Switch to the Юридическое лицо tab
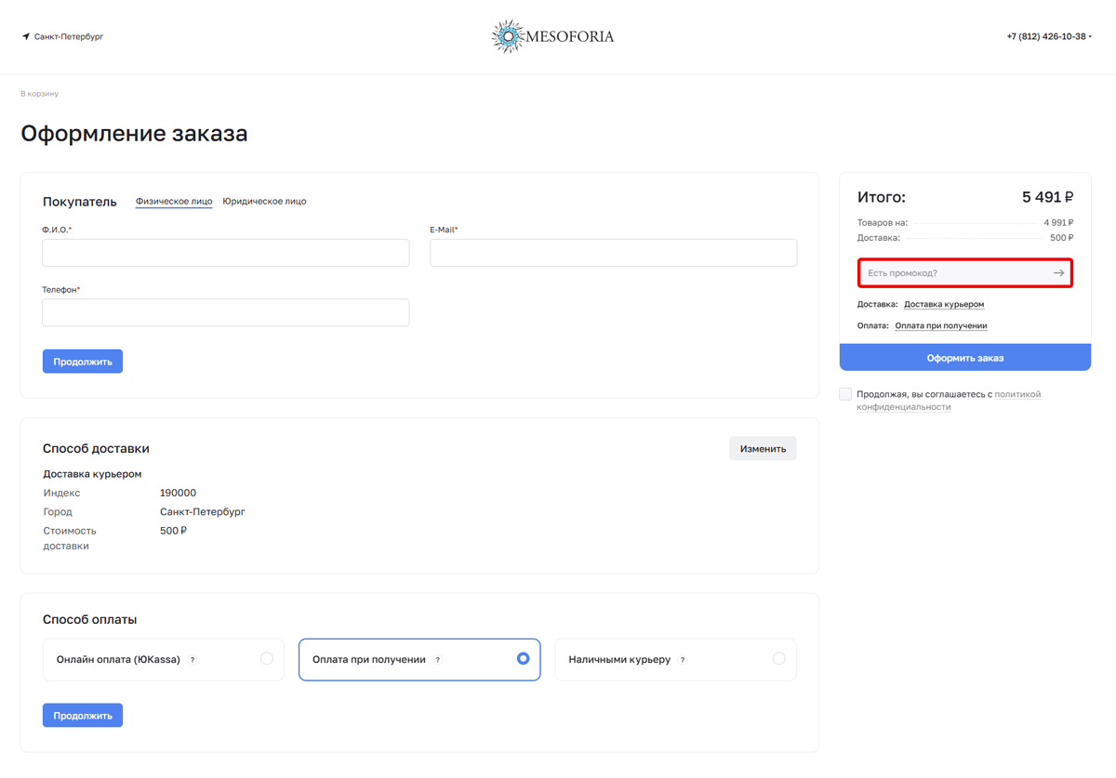Viewport: 1116px width, 778px height. (x=264, y=202)
